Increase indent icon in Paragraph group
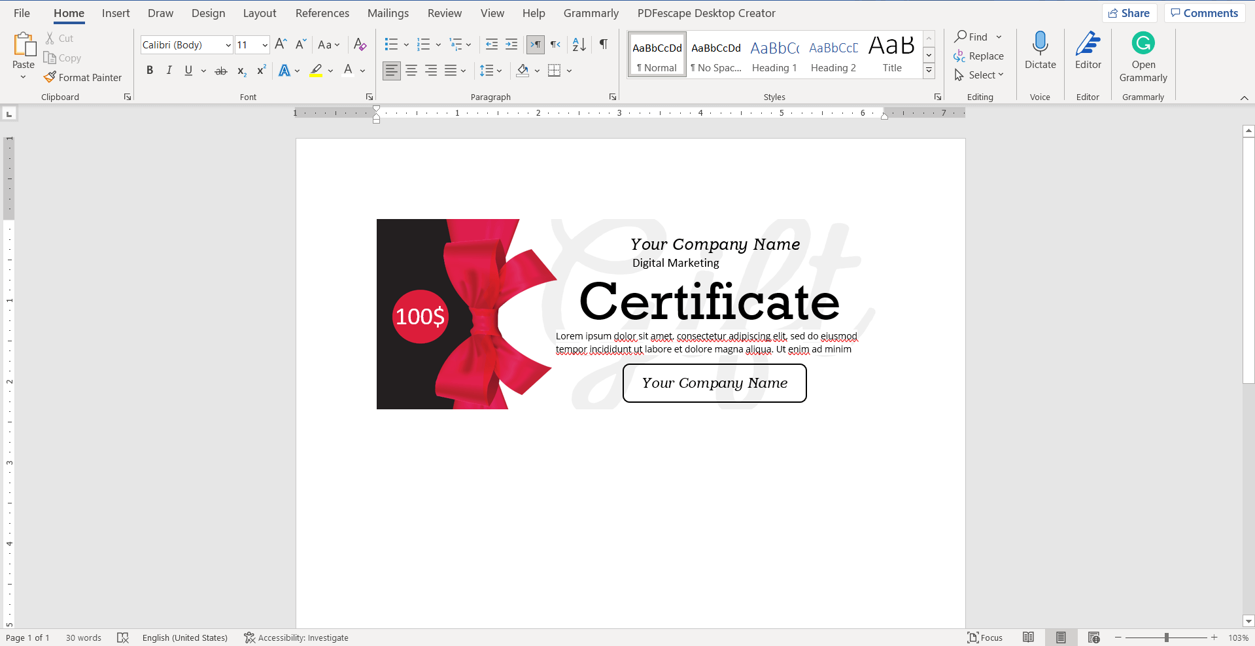 [511, 44]
